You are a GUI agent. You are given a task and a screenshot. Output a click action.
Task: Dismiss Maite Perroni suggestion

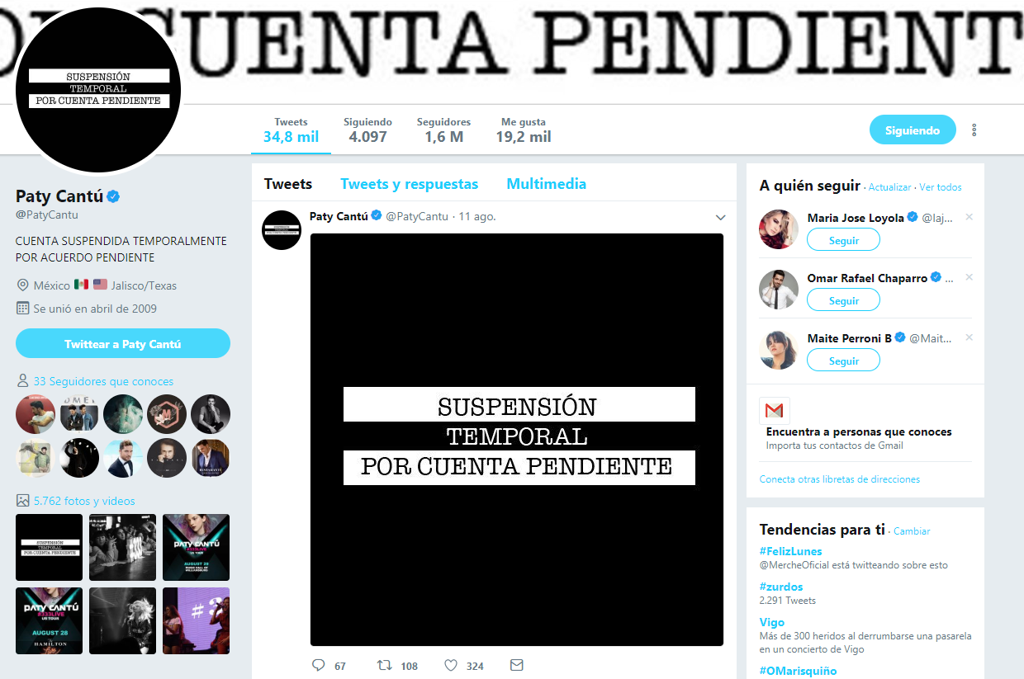[x=969, y=337]
